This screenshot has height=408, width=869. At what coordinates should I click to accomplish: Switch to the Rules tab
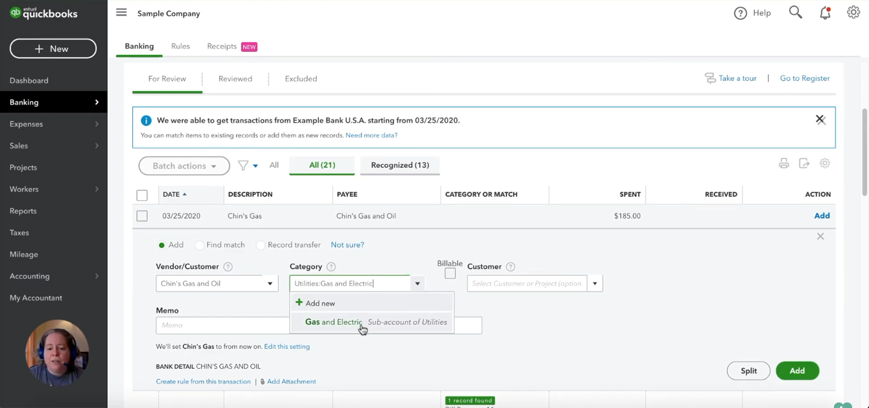coord(180,46)
